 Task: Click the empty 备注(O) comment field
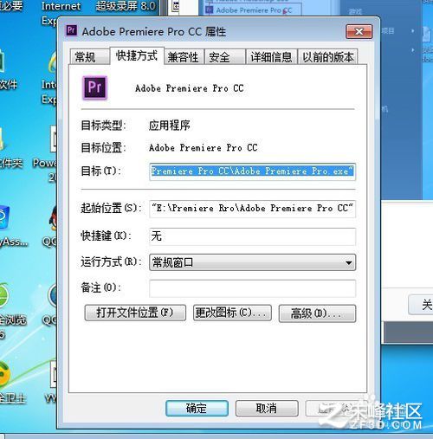coord(252,288)
